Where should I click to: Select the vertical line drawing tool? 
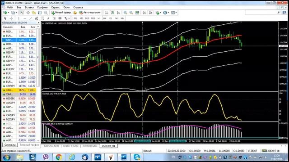(19, 18)
